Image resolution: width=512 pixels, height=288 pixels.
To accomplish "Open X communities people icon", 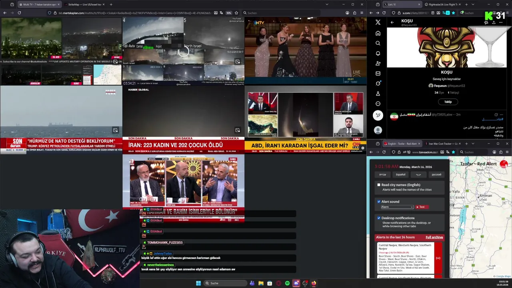I will pos(378,63).
